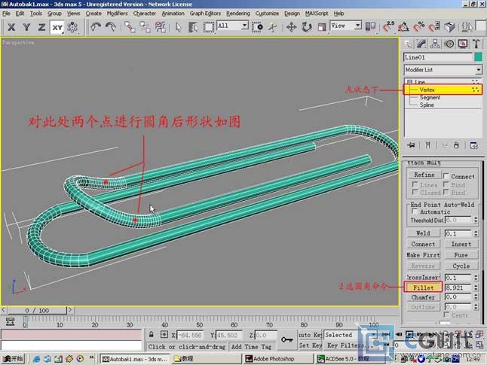Click the Chamfer value spinner arrows

pos(476,297)
